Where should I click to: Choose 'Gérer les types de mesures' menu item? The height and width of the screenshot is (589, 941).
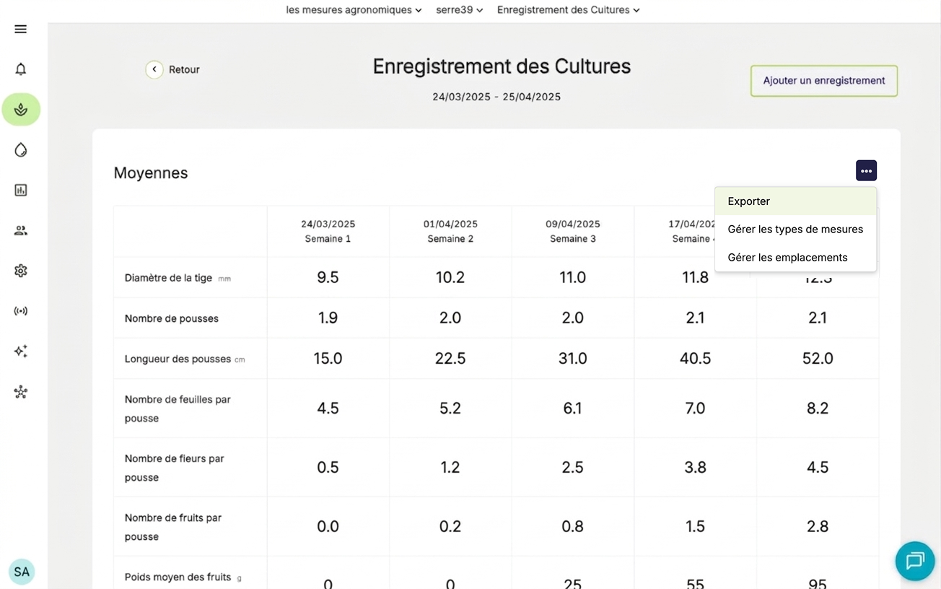point(795,230)
